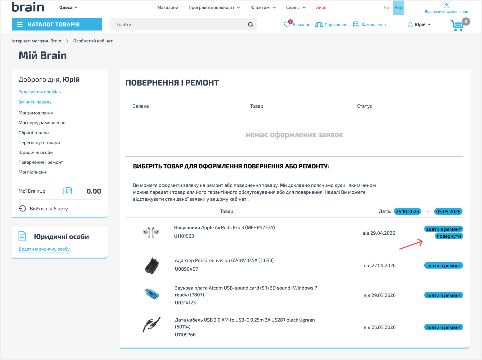This screenshot has width=482, height=360.
Task: Click повернути for AirPods Pro 3
Action: pyautogui.click(x=449, y=236)
